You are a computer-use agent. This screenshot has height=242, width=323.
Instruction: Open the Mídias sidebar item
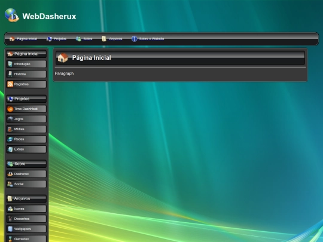tap(26, 129)
